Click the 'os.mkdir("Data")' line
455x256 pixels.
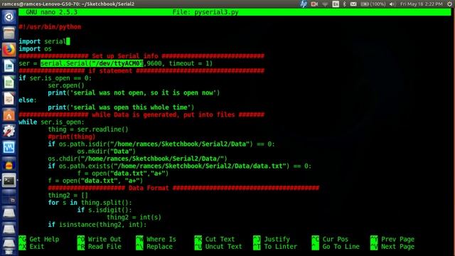pyautogui.click(x=106, y=151)
